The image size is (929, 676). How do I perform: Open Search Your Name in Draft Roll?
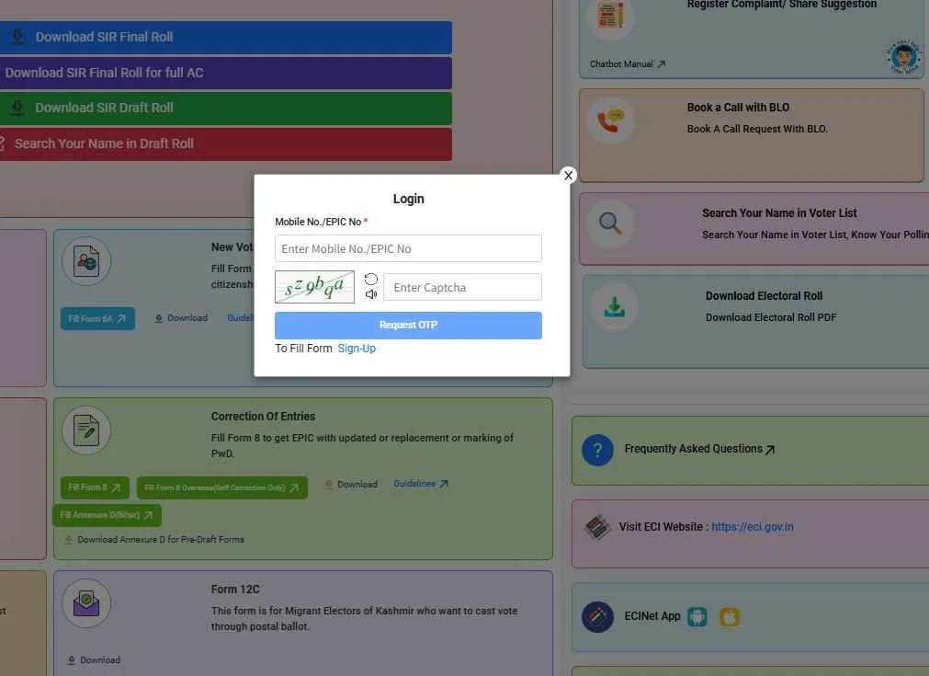(225, 144)
